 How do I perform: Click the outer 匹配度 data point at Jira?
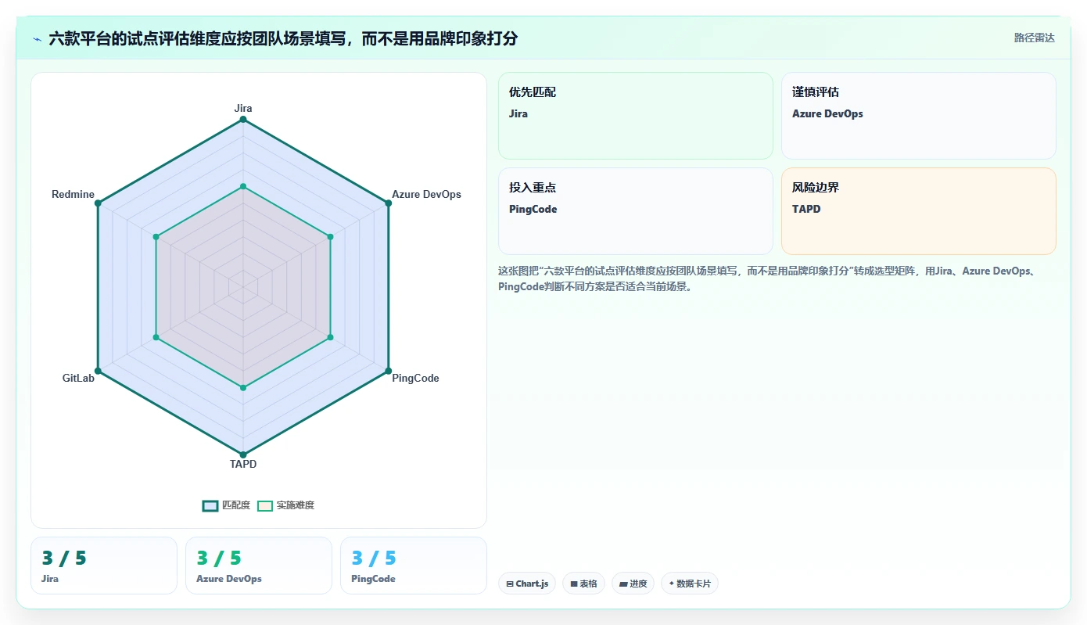tap(243, 119)
